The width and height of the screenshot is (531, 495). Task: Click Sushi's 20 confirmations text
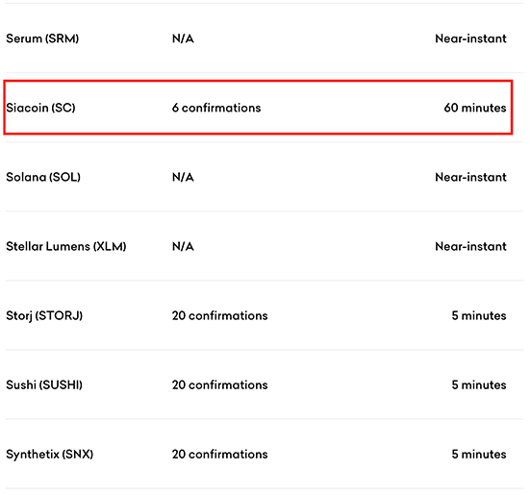point(219,385)
